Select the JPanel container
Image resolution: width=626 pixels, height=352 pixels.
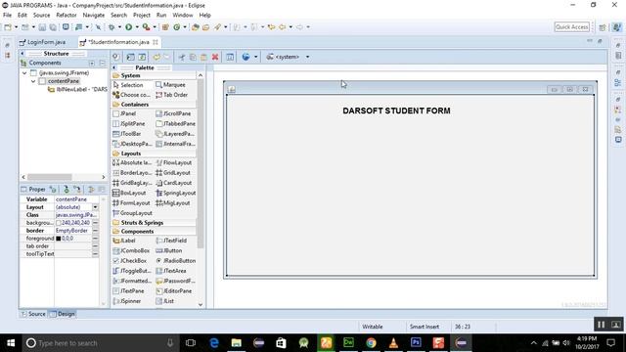124,113
